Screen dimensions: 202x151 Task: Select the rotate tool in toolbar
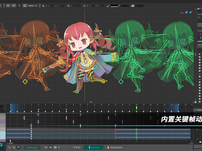click(19, 6)
